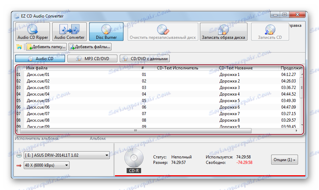Click the Альбом field label
The height and width of the screenshot is (190, 319).
[x=98, y=138]
